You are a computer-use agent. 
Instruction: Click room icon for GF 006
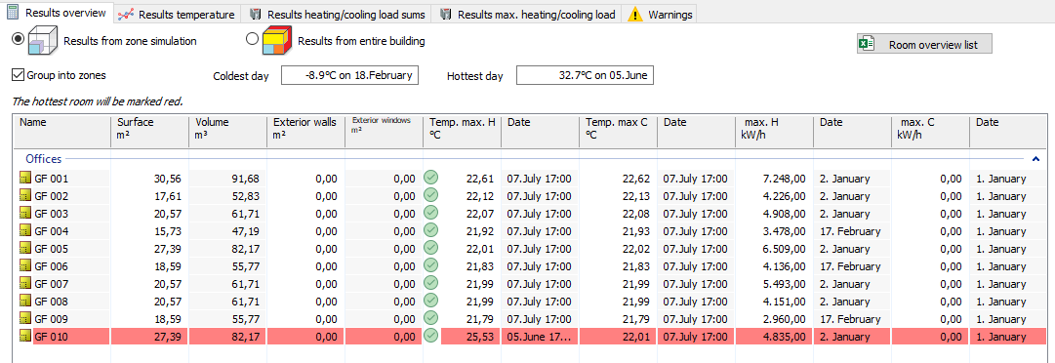click(25, 266)
